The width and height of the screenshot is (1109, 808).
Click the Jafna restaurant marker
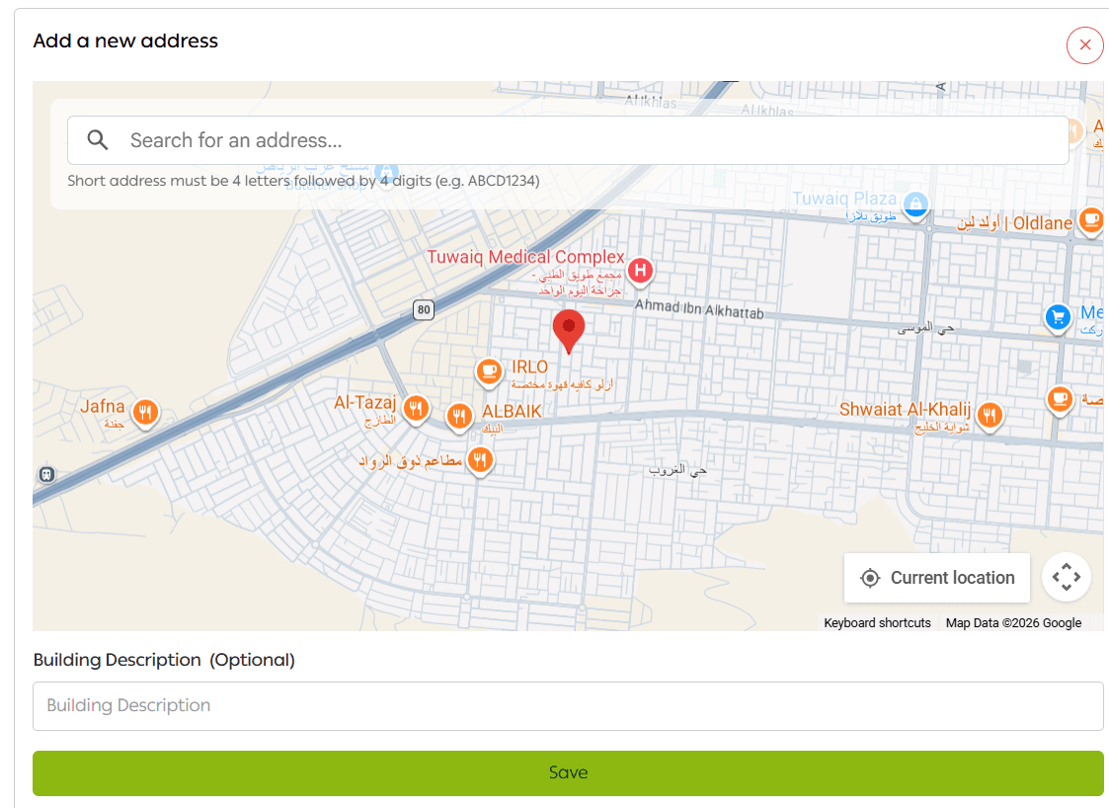pyautogui.click(x=146, y=411)
